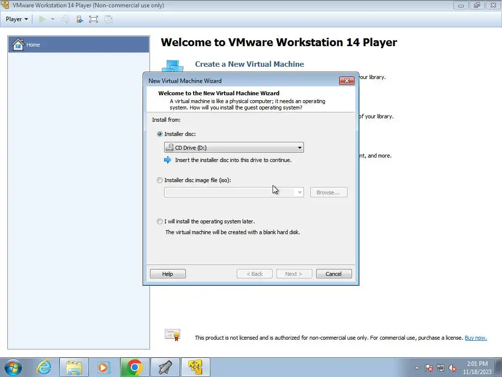Screen dimensions: 502x377
Task: Cancel the New Virtual Machine Wizard
Action: tap(333, 274)
